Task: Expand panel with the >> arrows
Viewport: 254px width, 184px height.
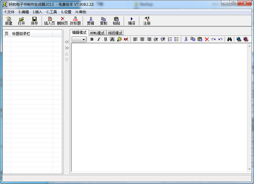Action: tap(66, 48)
